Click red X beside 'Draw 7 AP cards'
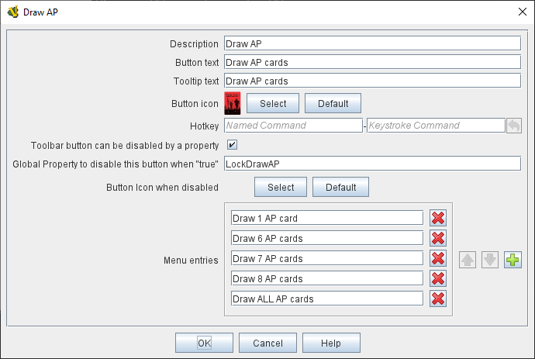This screenshot has width=535, height=359. pyautogui.click(x=437, y=259)
